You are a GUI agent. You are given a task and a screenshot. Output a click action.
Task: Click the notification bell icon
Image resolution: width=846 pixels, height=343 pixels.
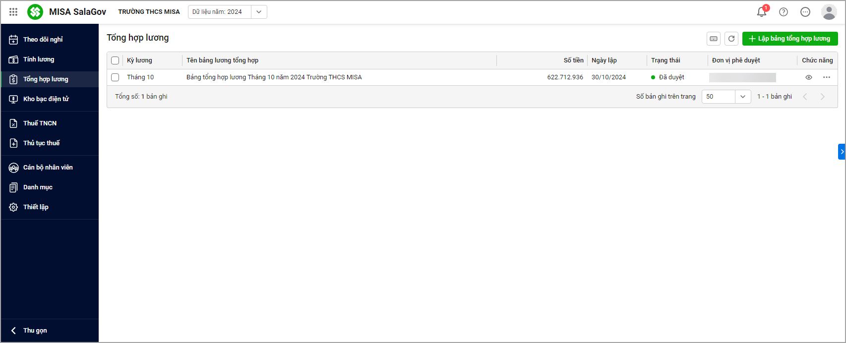click(761, 12)
